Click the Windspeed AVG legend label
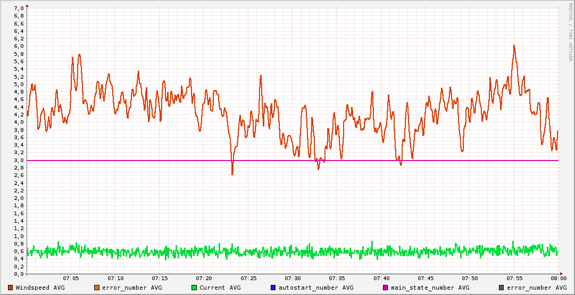The width and height of the screenshot is (575, 295). pos(40,288)
